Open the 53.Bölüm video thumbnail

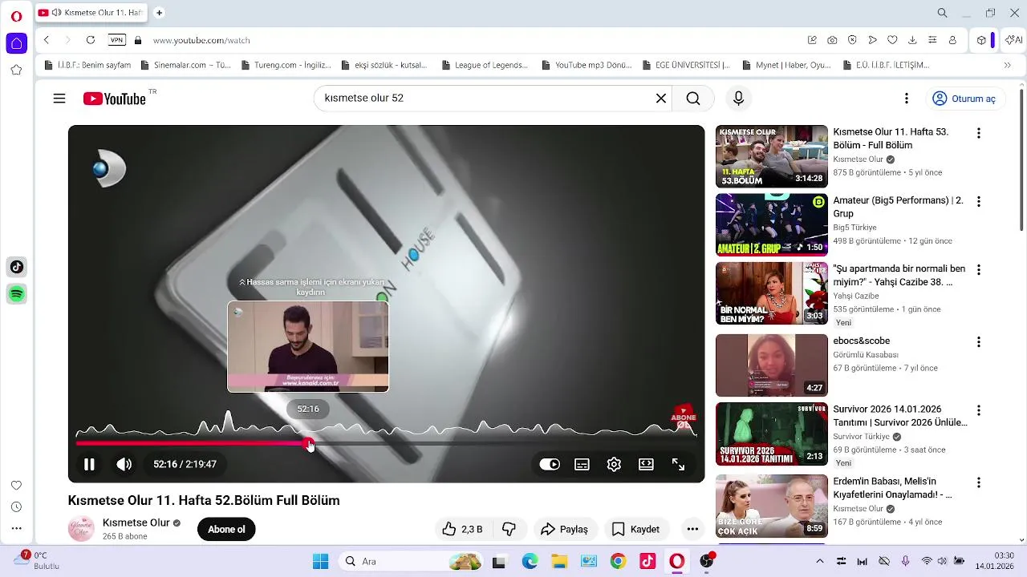[x=771, y=156]
